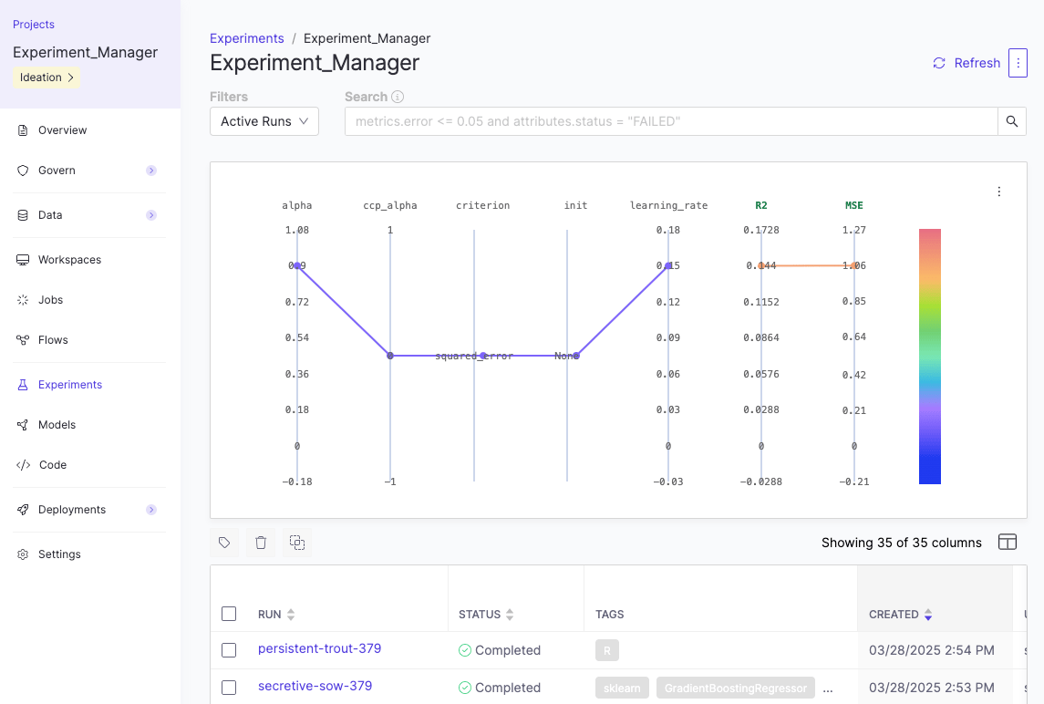Click the search magnifier button

click(x=1012, y=121)
